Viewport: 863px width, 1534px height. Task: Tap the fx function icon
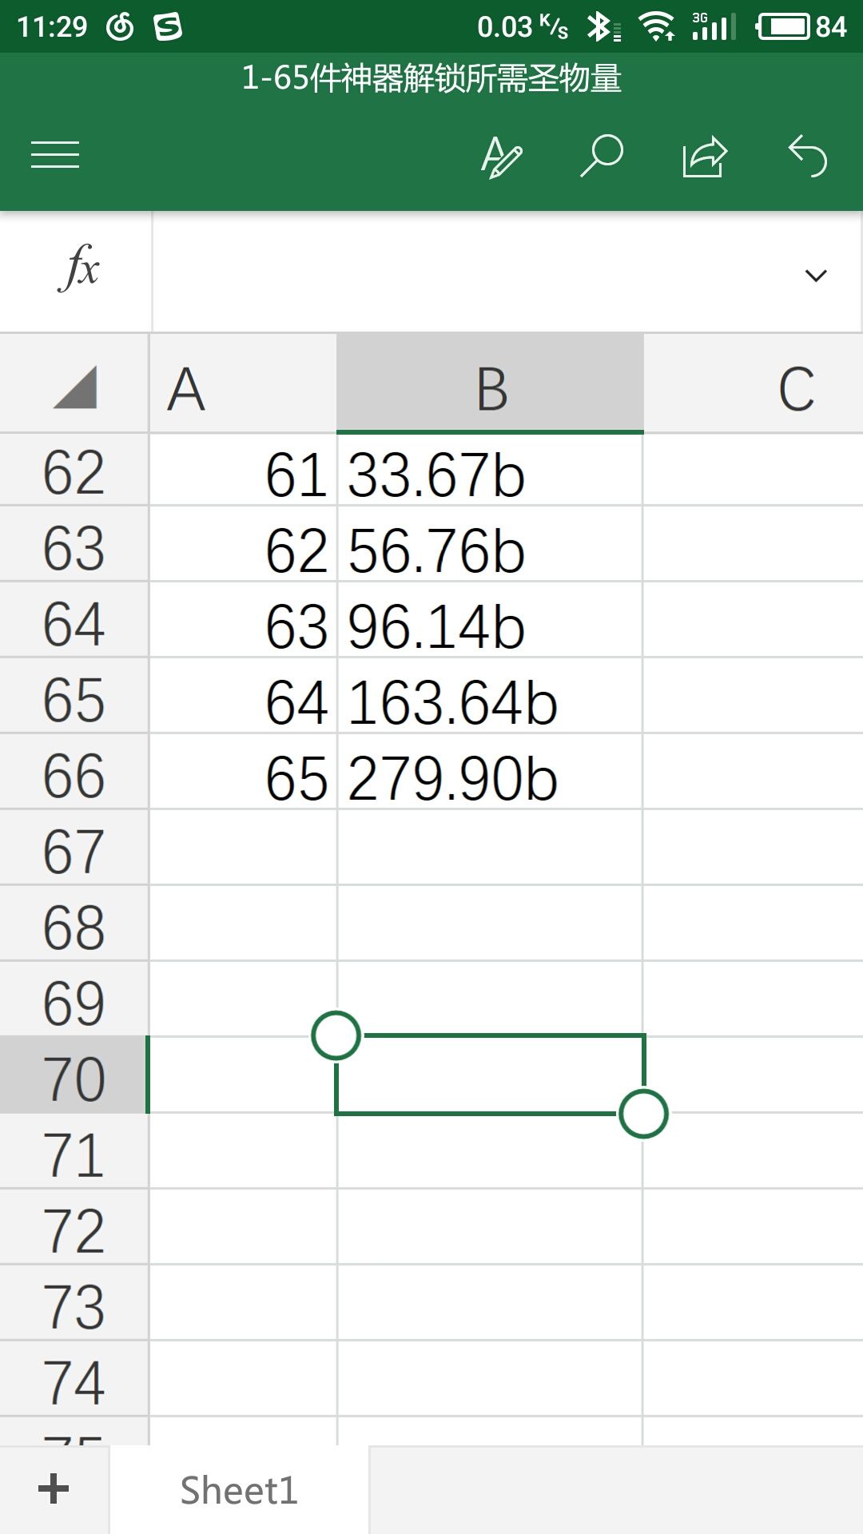[x=78, y=269]
